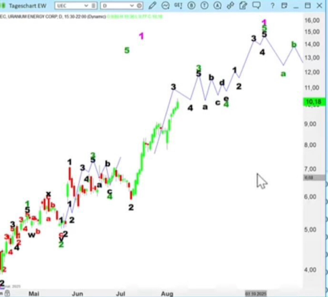Click the link chain icon
This screenshot has height=297, width=328.
230,6
